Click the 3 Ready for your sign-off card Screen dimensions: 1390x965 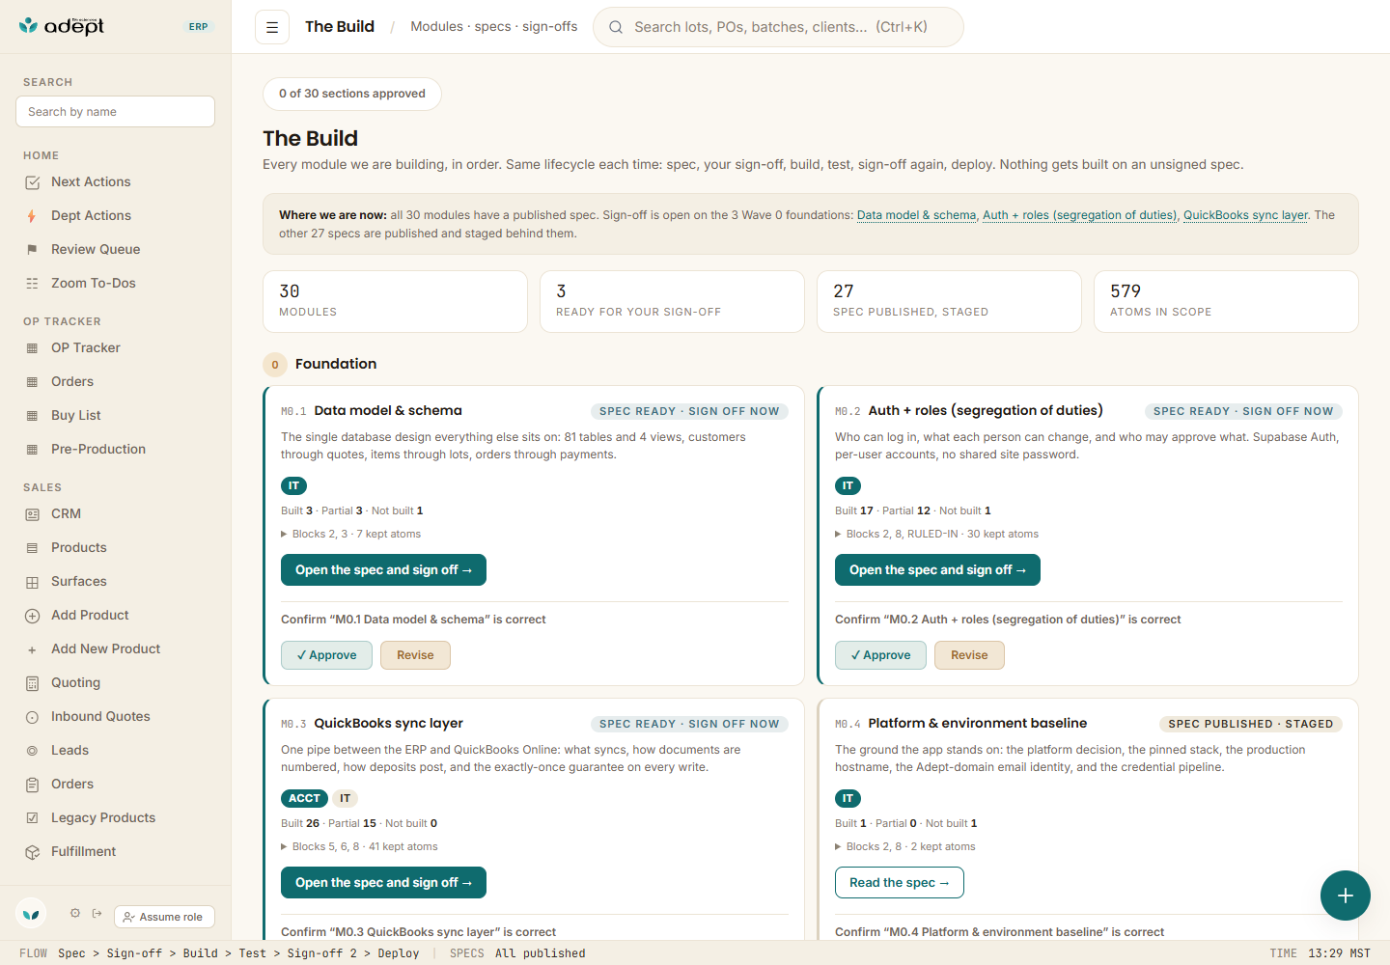pos(672,301)
